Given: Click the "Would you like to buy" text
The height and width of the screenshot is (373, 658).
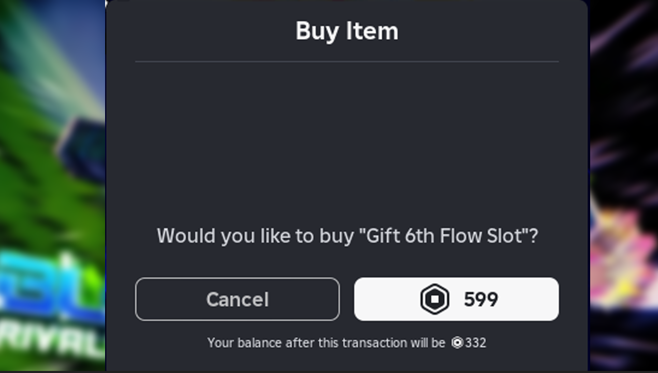Looking at the screenshot, I should click(x=256, y=236).
